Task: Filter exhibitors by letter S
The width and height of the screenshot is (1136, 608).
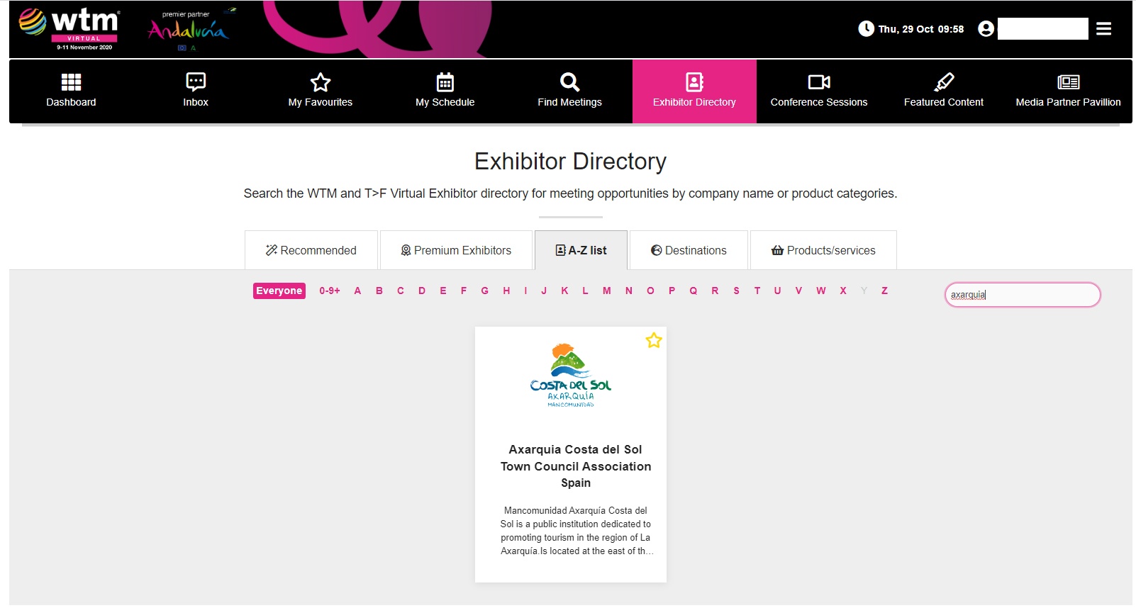Action: coord(737,291)
